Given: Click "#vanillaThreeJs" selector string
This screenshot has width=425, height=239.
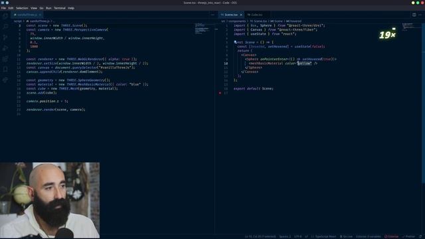Looking at the screenshot, I should click(x=118, y=68).
